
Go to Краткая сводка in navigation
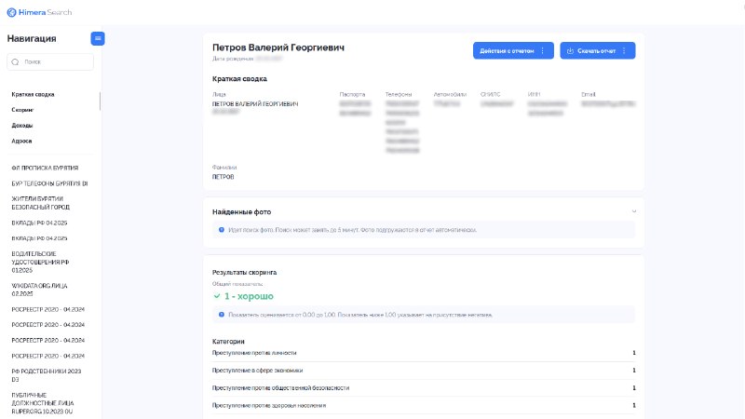(x=34, y=95)
